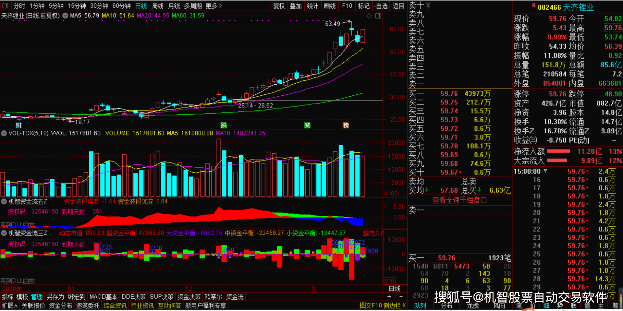Image resolution: width=623 pixels, height=311 pixels.
Task: Select the 龙虎 tab in bottom panel
Action: coord(473,305)
